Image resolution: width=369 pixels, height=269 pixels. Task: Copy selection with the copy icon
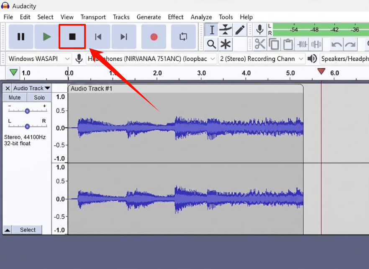click(274, 44)
